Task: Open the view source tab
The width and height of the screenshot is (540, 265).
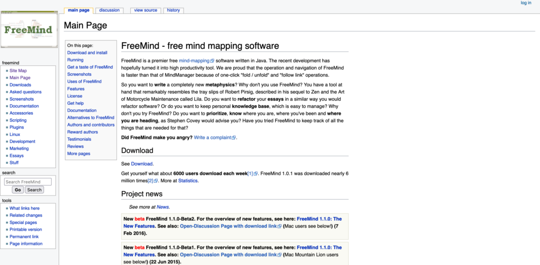Action: pos(146,11)
